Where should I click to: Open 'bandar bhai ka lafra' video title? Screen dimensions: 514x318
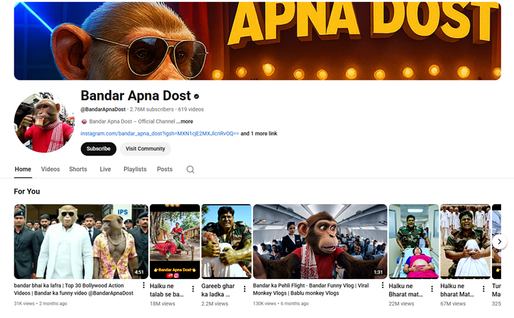point(74,290)
